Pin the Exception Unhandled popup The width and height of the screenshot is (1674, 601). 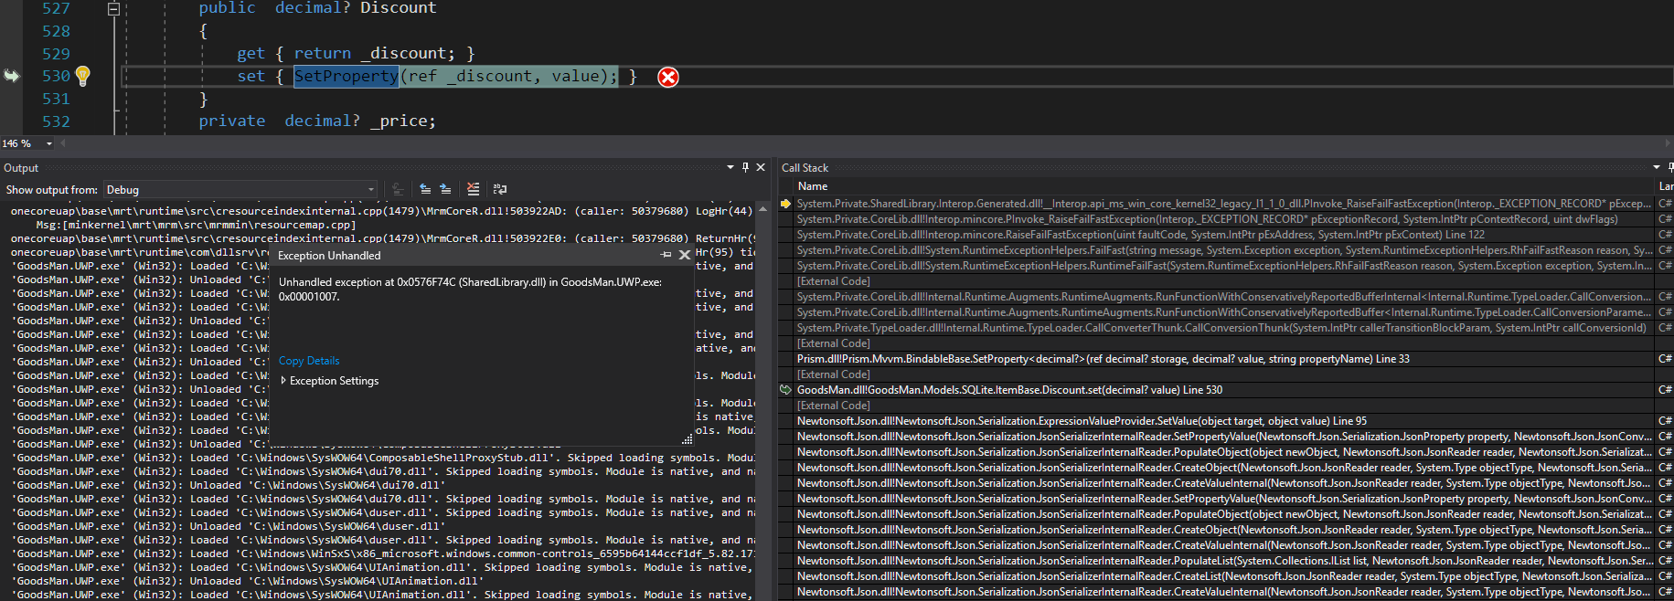tap(666, 255)
